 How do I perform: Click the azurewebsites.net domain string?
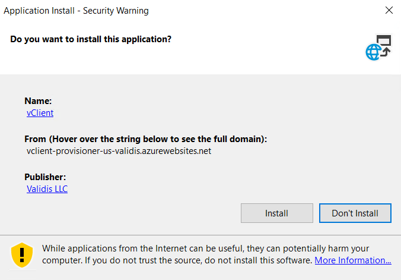[x=119, y=150]
